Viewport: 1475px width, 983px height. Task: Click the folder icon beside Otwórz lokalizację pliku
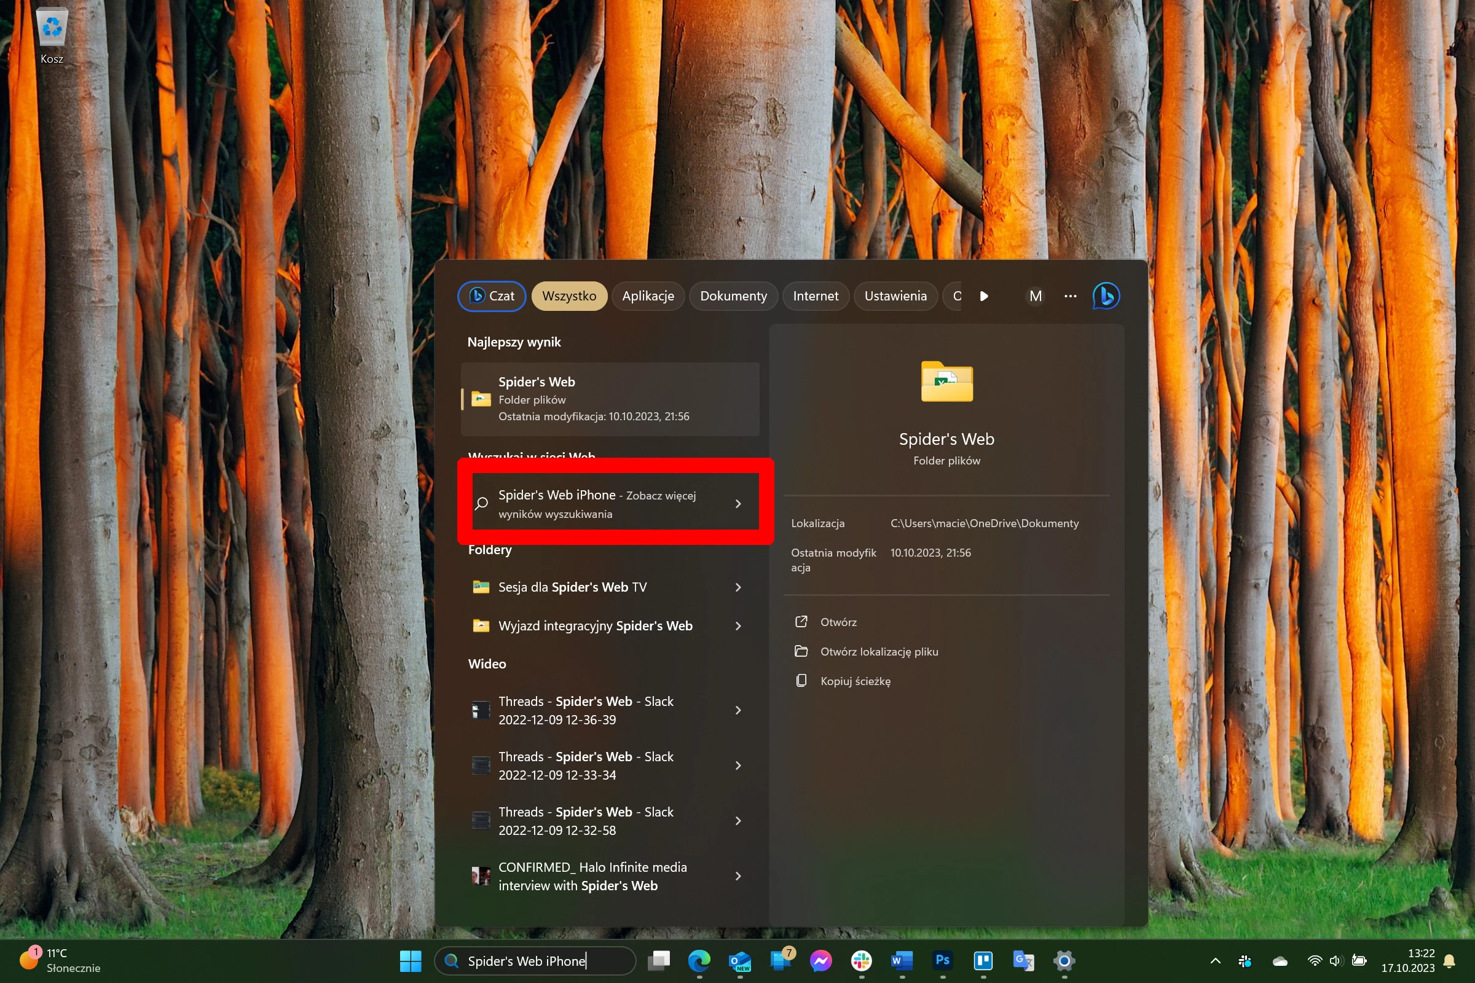801,651
